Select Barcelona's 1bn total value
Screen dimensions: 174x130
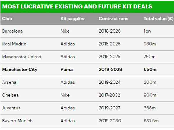(x=147, y=31)
